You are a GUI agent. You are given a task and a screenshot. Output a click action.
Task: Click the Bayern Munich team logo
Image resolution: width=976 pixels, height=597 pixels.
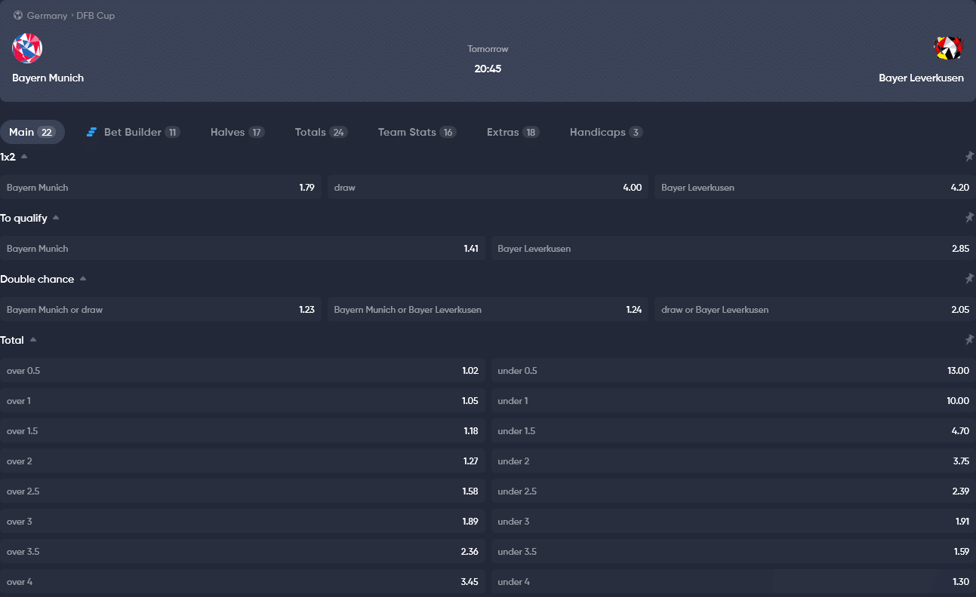point(27,48)
